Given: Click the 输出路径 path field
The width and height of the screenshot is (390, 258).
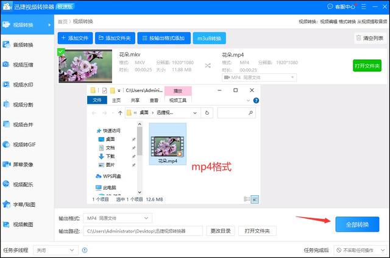Looking at the screenshot, I should 143,231.
